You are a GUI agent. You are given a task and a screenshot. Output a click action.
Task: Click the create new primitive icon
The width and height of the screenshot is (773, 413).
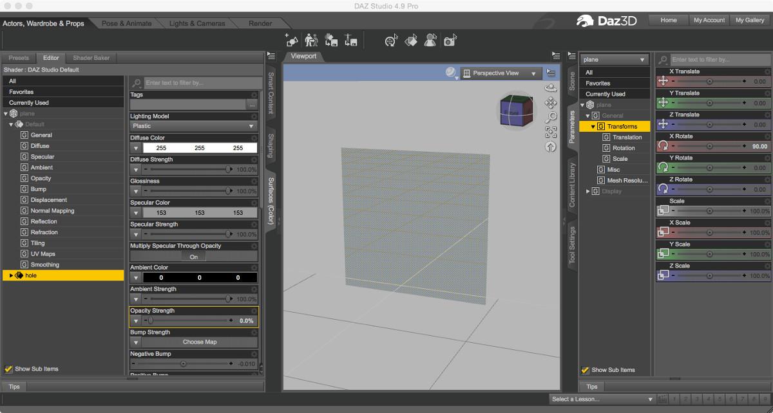tap(292, 41)
